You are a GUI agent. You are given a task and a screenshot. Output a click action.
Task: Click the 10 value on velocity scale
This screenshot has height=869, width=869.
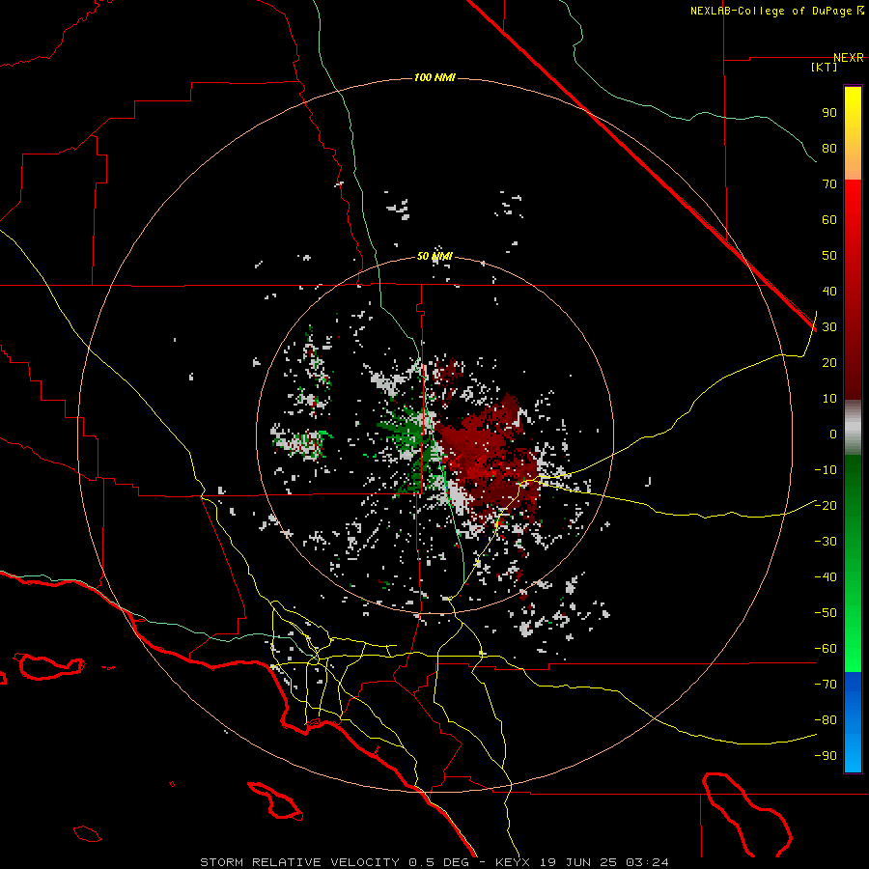click(829, 399)
